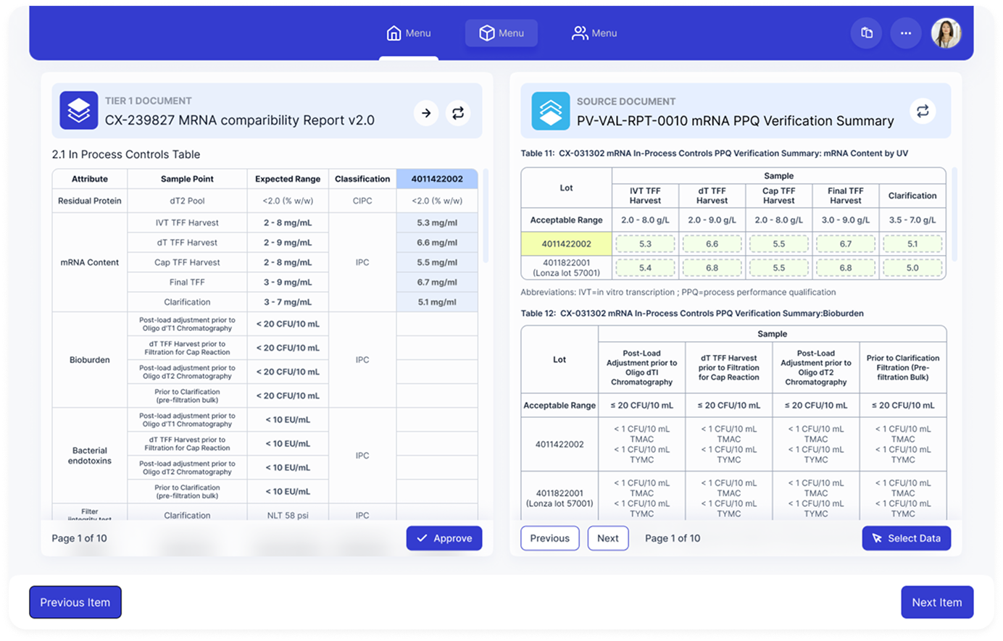1003x641 pixels.
Task: Click the 4011422002 column header in the controls table
Action: (436, 178)
